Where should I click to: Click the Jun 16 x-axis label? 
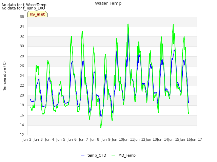185,139
